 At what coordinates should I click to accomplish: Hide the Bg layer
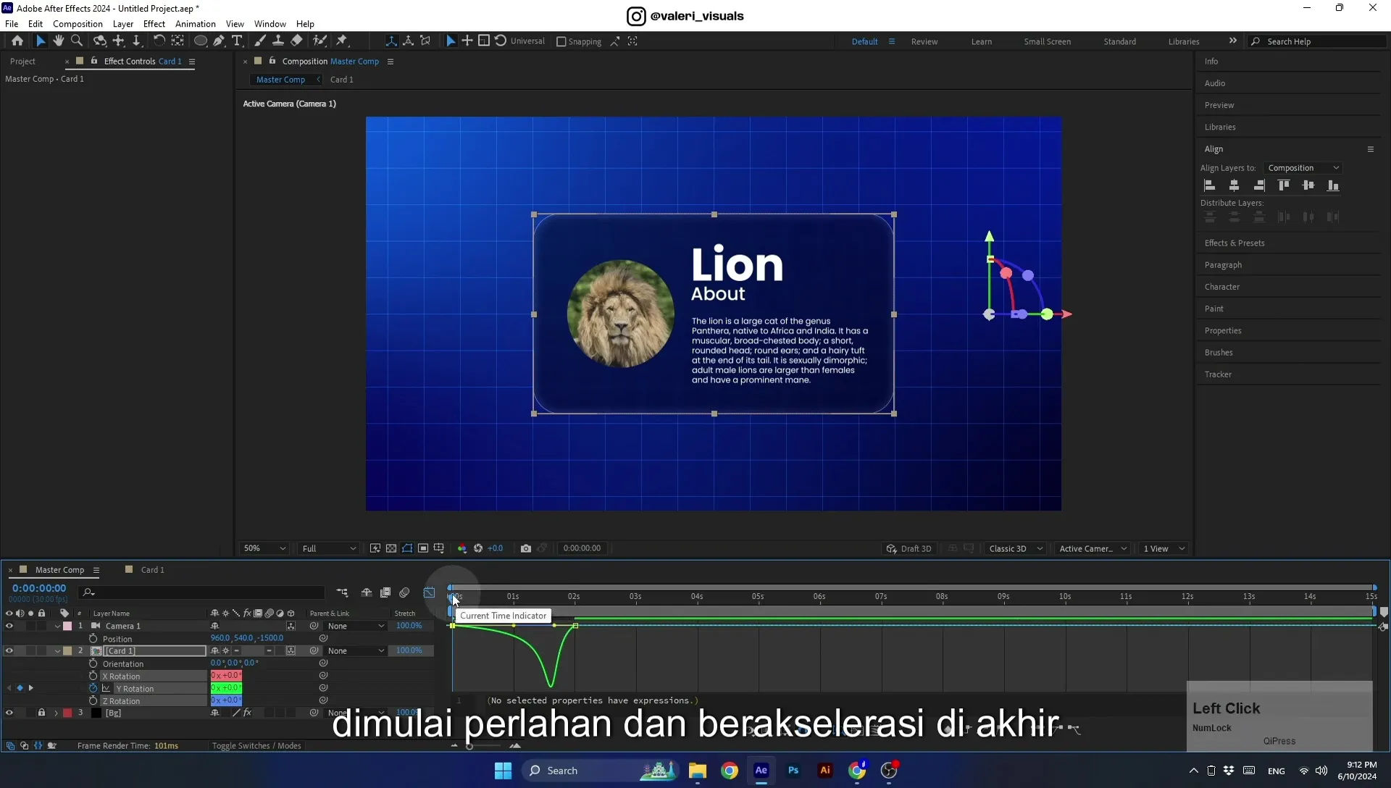point(9,713)
